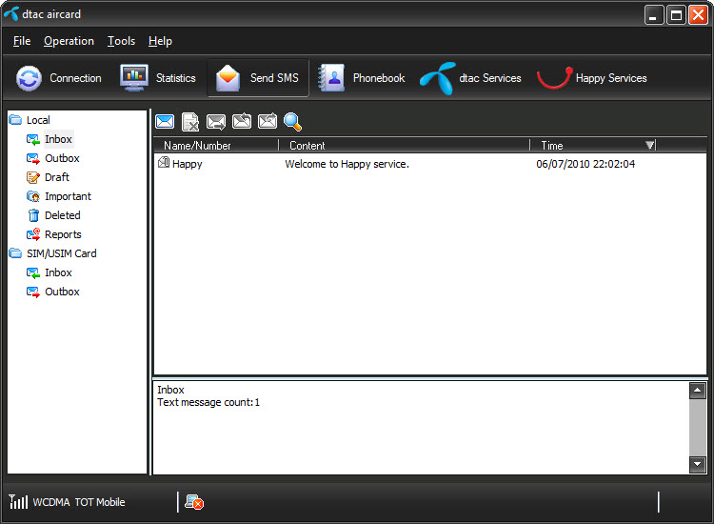Open the Phonebook

(361, 78)
